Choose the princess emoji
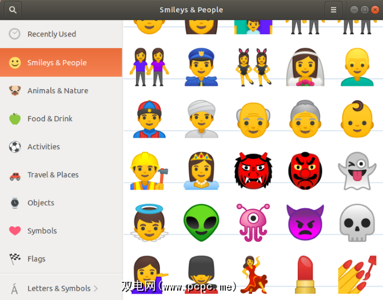The height and width of the screenshot is (300, 383). 201,171
